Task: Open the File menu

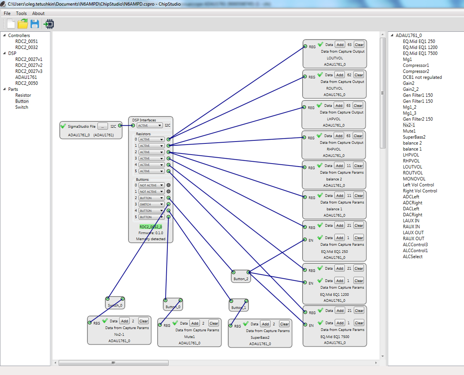Action: (x=7, y=13)
